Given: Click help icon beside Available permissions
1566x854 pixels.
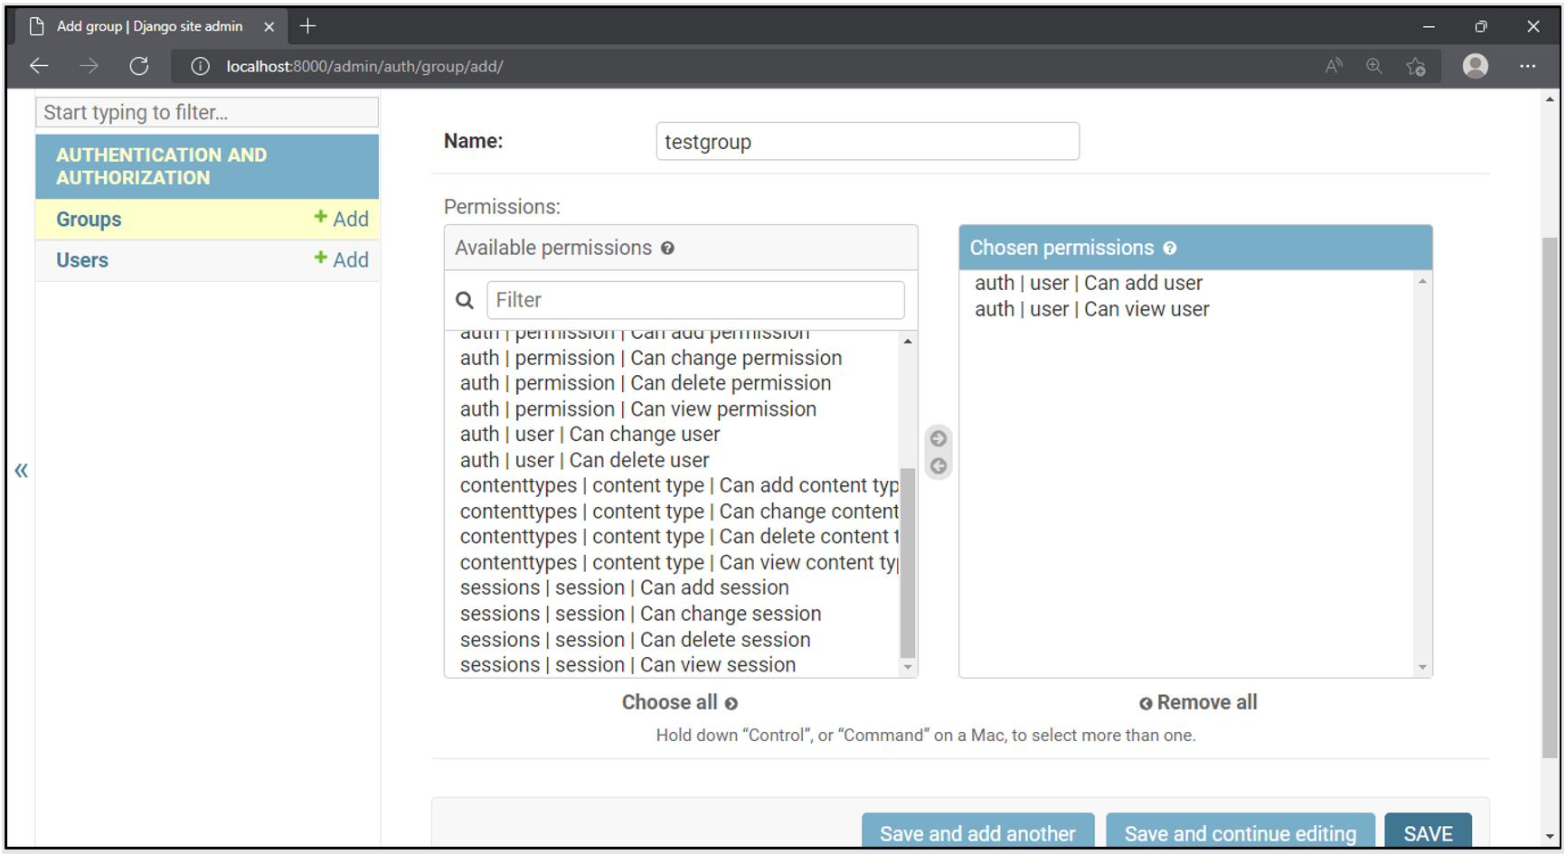Looking at the screenshot, I should click(x=667, y=249).
